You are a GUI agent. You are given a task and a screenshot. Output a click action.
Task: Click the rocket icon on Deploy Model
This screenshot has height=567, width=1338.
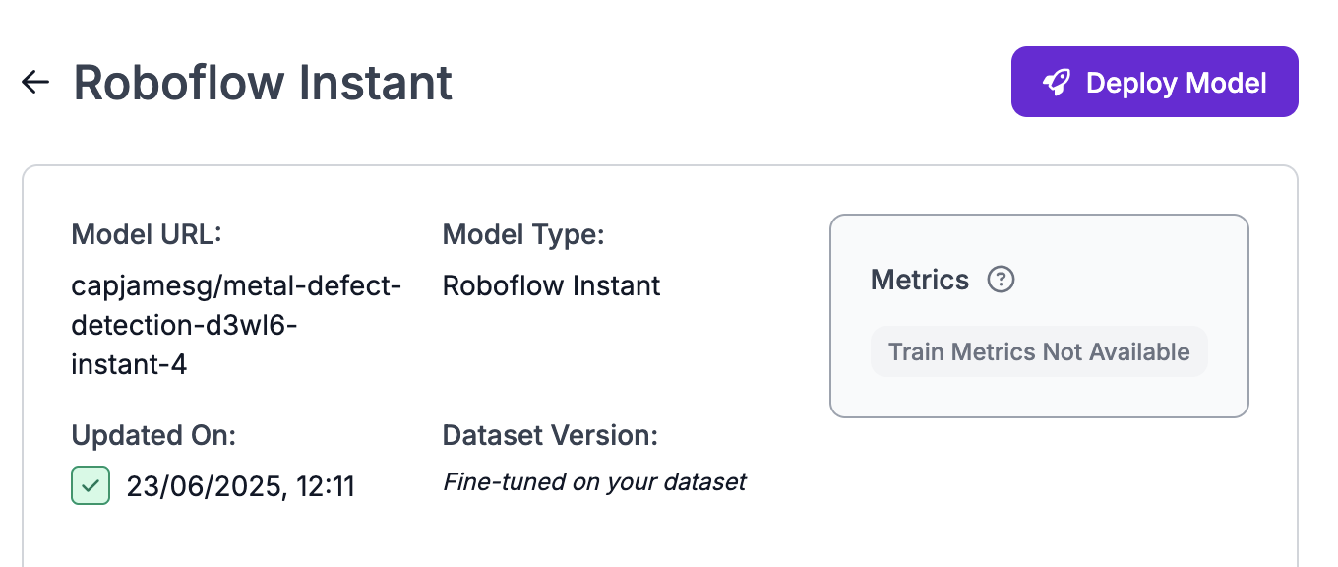click(x=1056, y=82)
